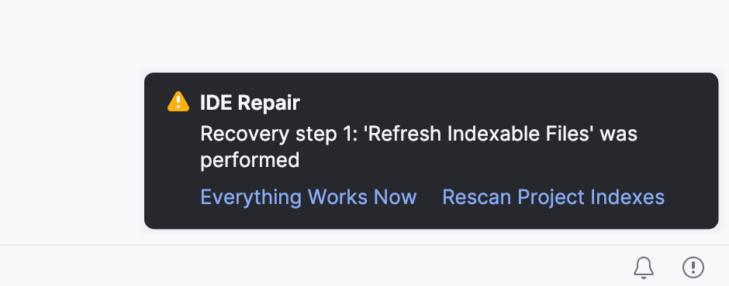Image resolution: width=729 pixels, height=286 pixels.
Task: Click the IDE Repair notification title
Action: [x=250, y=103]
